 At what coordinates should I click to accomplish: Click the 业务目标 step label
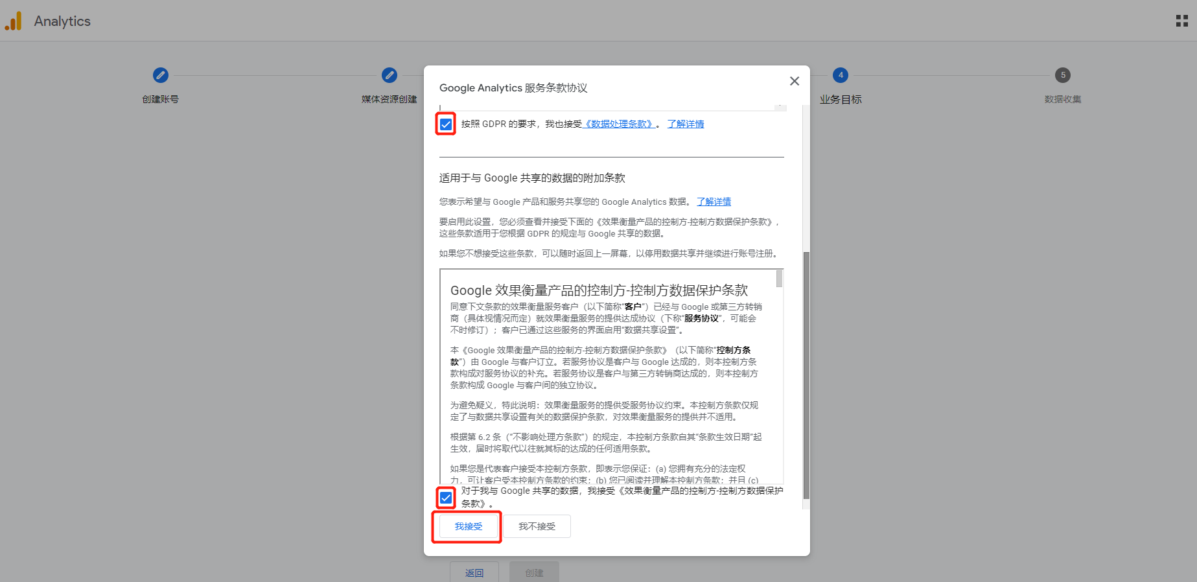(841, 99)
